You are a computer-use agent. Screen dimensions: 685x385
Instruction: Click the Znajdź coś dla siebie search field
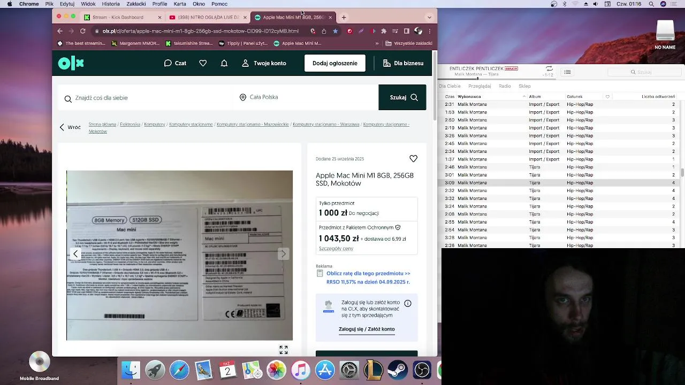146,98
